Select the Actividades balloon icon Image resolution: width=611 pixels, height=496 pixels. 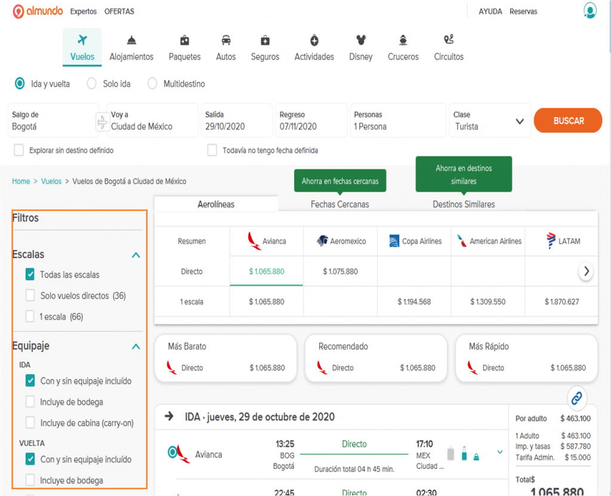click(314, 40)
